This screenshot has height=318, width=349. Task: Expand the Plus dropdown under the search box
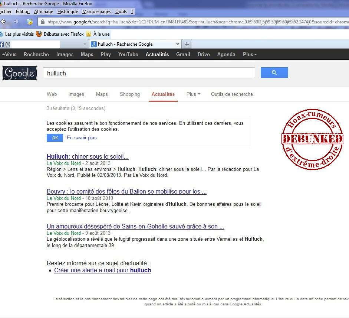[193, 94]
